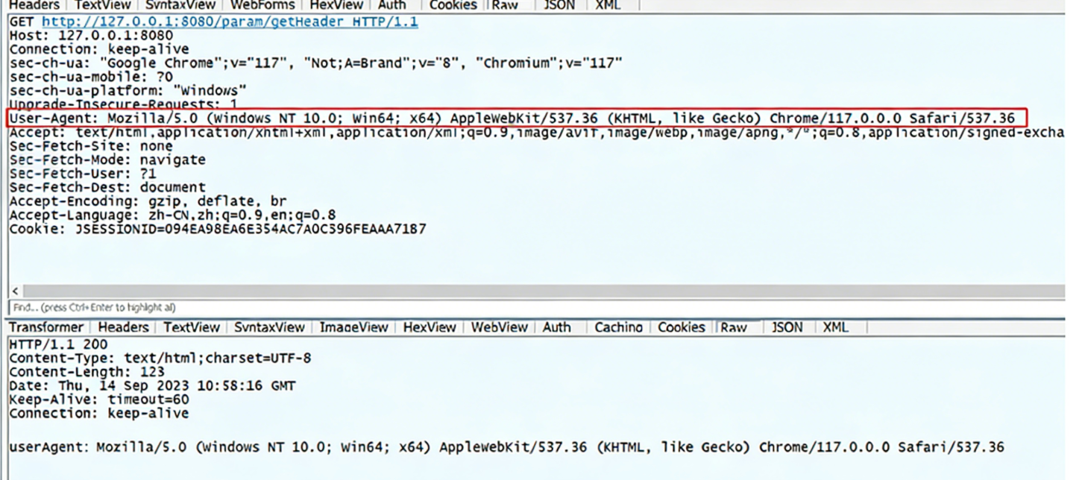
Task: Switch to response Headers tab
Action: point(123,327)
